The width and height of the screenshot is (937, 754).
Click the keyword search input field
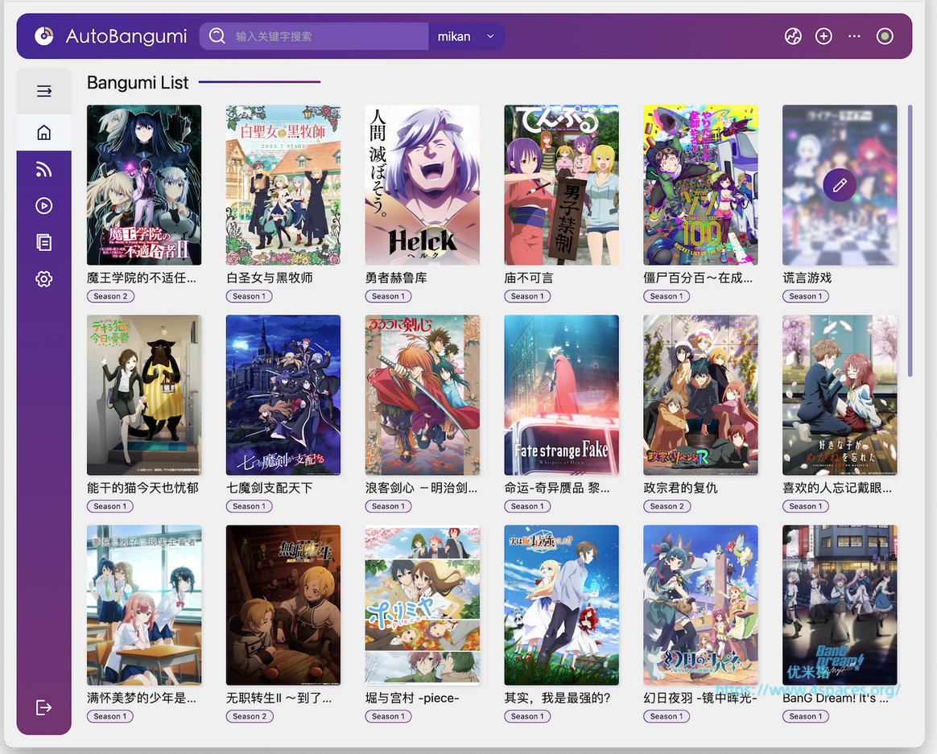click(x=326, y=36)
